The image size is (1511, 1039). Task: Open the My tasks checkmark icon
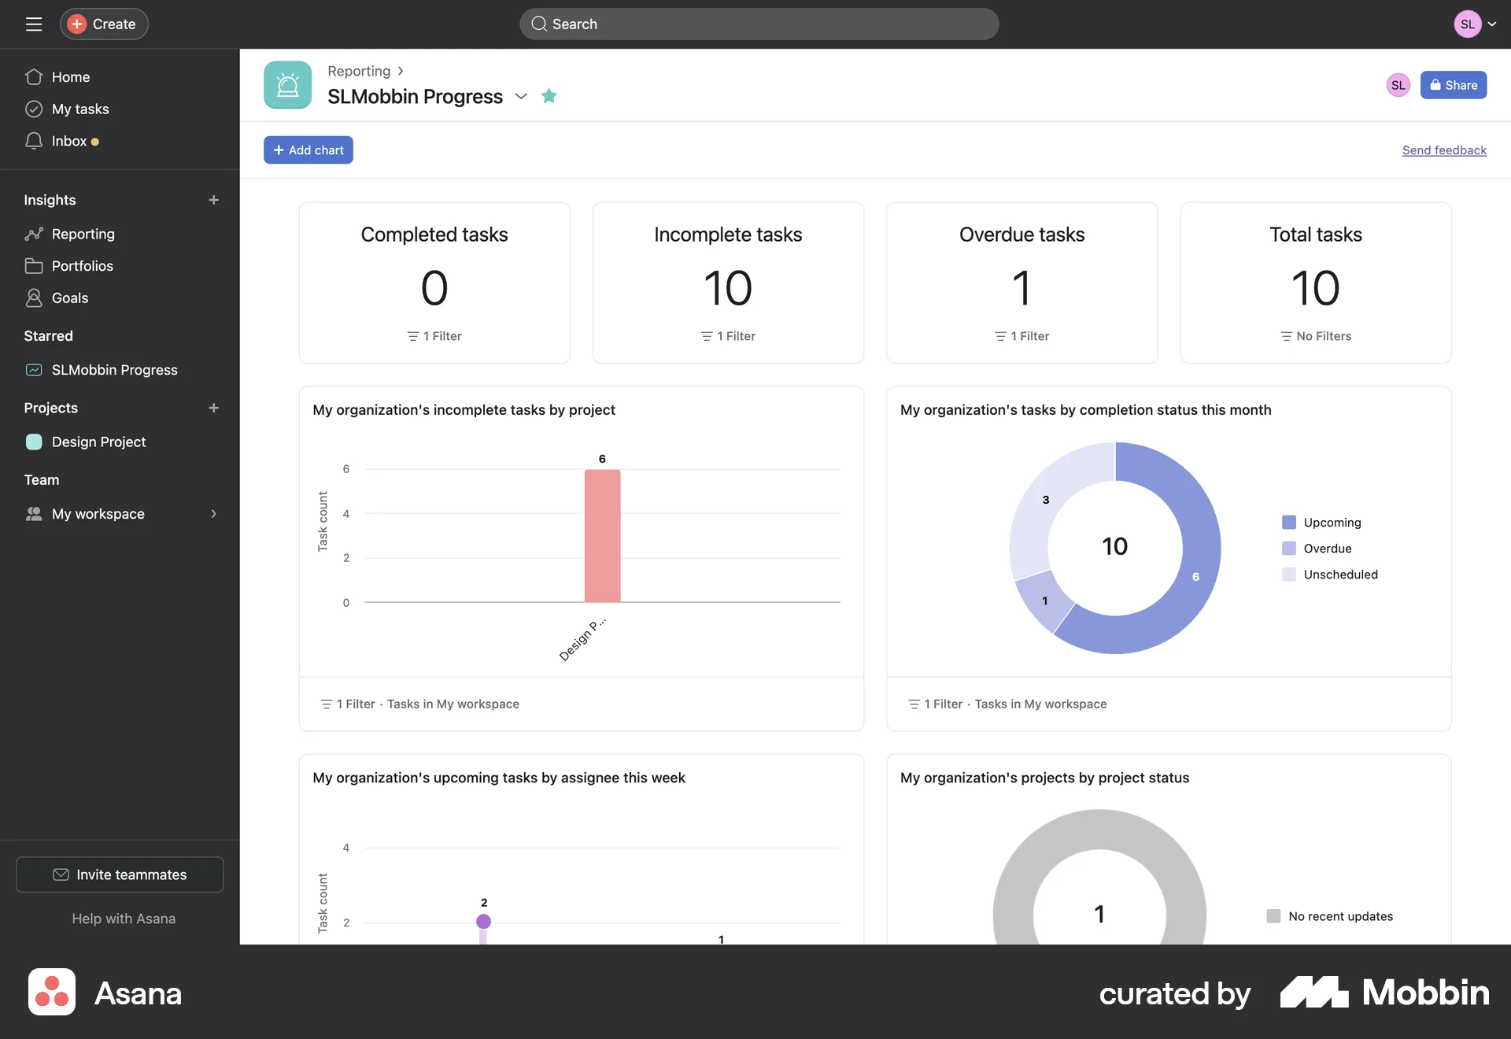[34, 109]
